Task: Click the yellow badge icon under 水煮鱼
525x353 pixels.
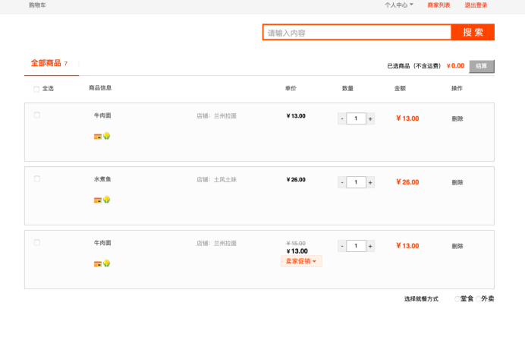Action: tap(107, 200)
